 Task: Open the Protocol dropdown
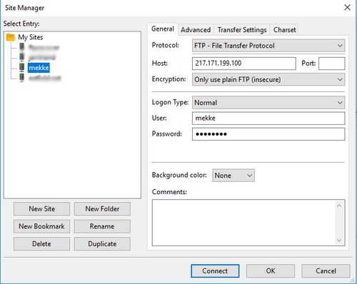coord(268,46)
